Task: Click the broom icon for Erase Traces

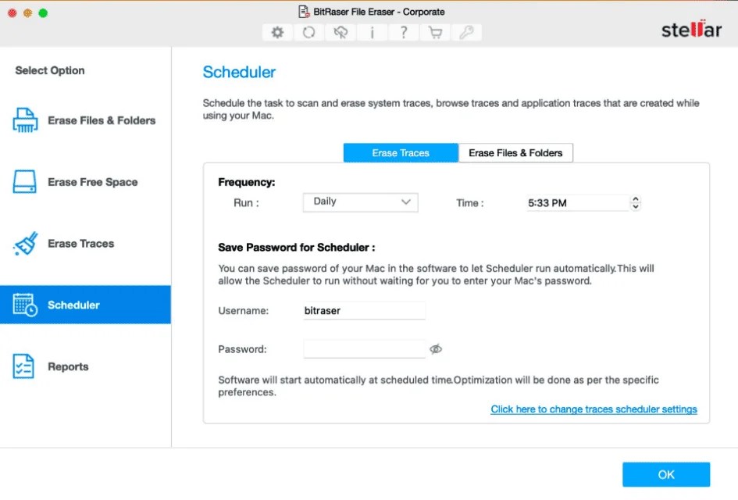Action: click(x=26, y=244)
